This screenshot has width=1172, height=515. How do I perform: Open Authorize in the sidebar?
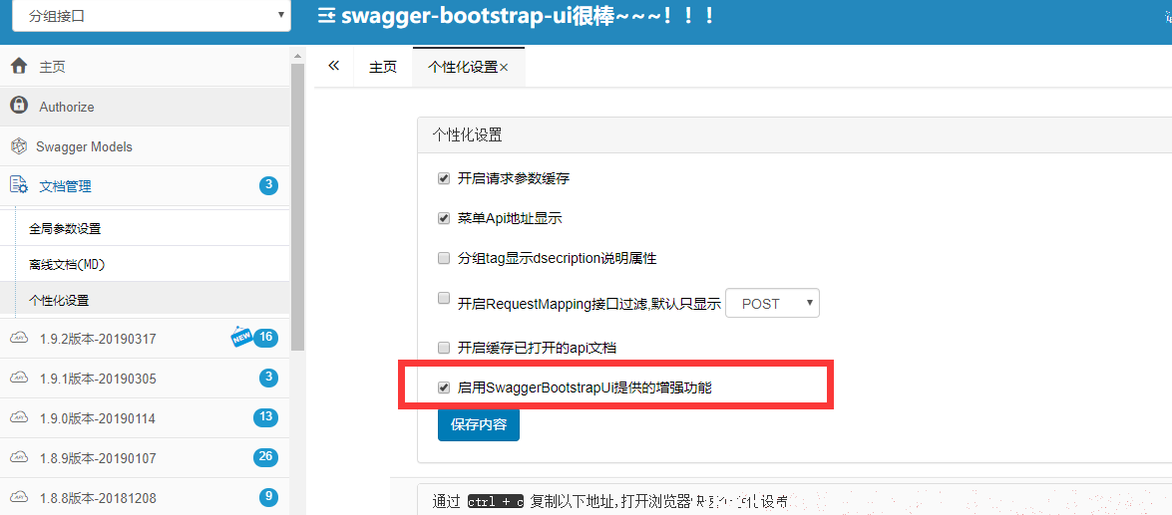[x=146, y=107]
